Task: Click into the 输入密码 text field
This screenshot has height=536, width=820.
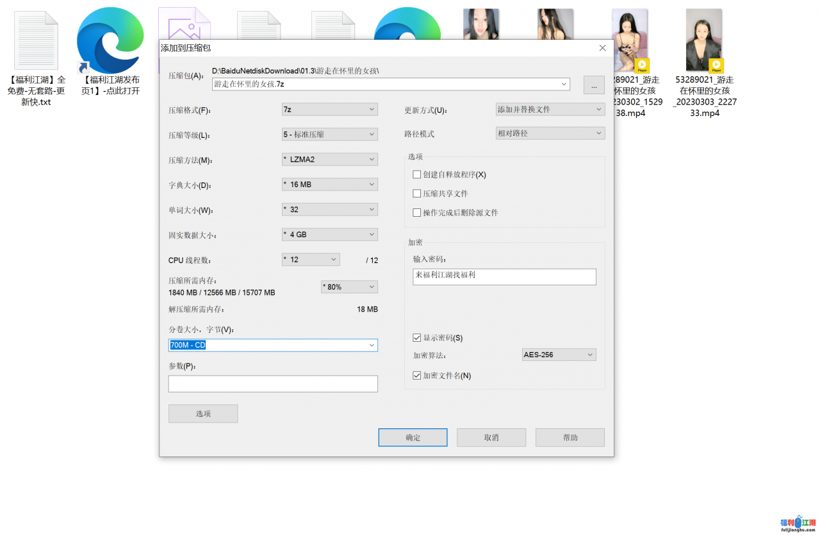Action: (504, 276)
